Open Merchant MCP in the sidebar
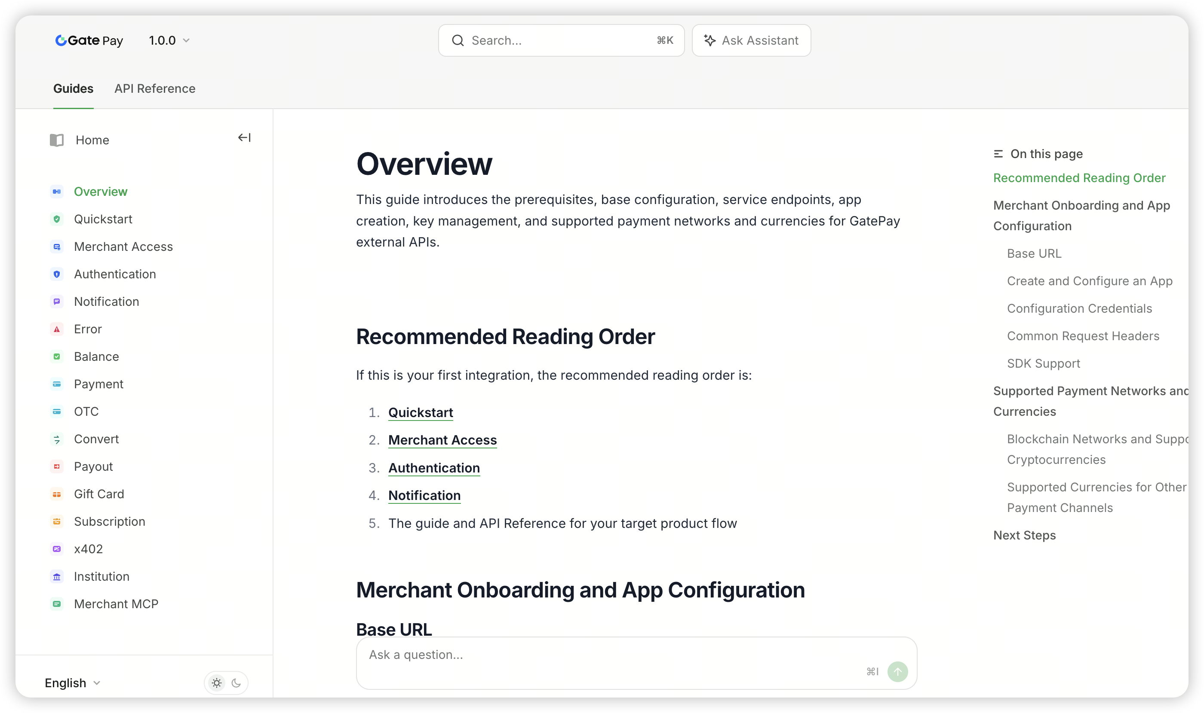 click(x=116, y=604)
